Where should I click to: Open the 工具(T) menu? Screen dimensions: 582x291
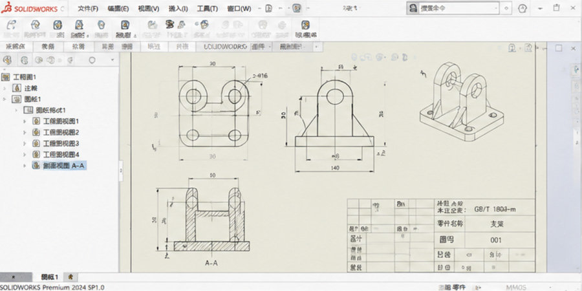click(x=207, y=8)
